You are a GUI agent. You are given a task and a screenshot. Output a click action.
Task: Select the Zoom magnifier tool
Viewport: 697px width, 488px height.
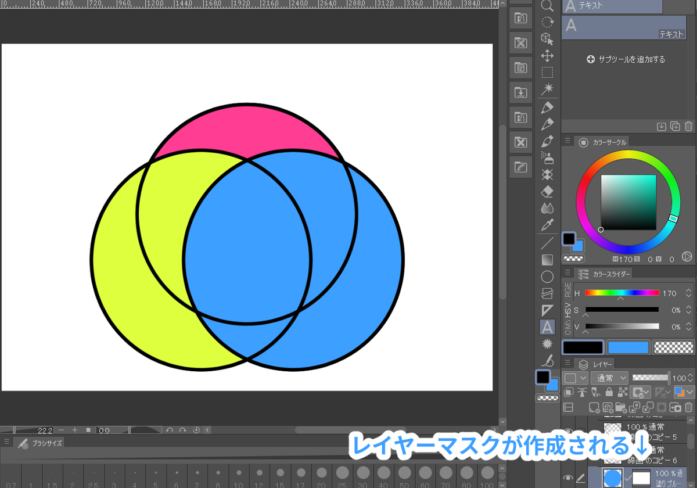[547, 6]
